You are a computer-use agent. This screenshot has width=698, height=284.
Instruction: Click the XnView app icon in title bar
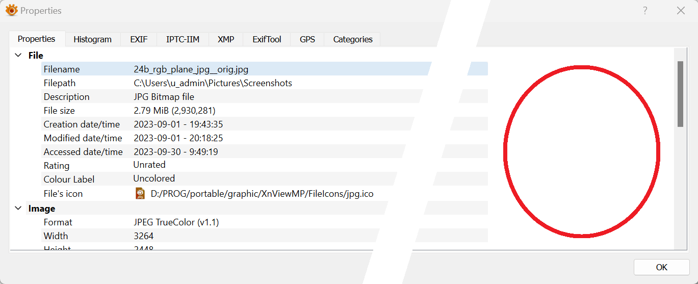(11, 10)
